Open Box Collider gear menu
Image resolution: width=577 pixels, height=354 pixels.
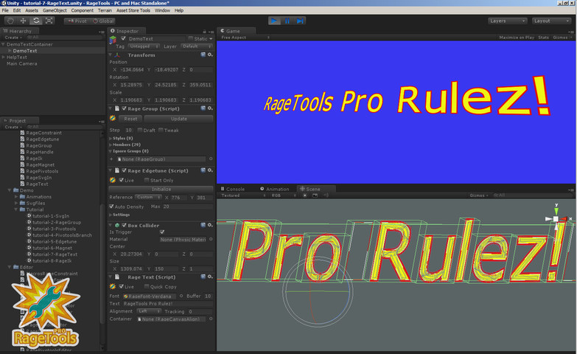pos(210,225)
